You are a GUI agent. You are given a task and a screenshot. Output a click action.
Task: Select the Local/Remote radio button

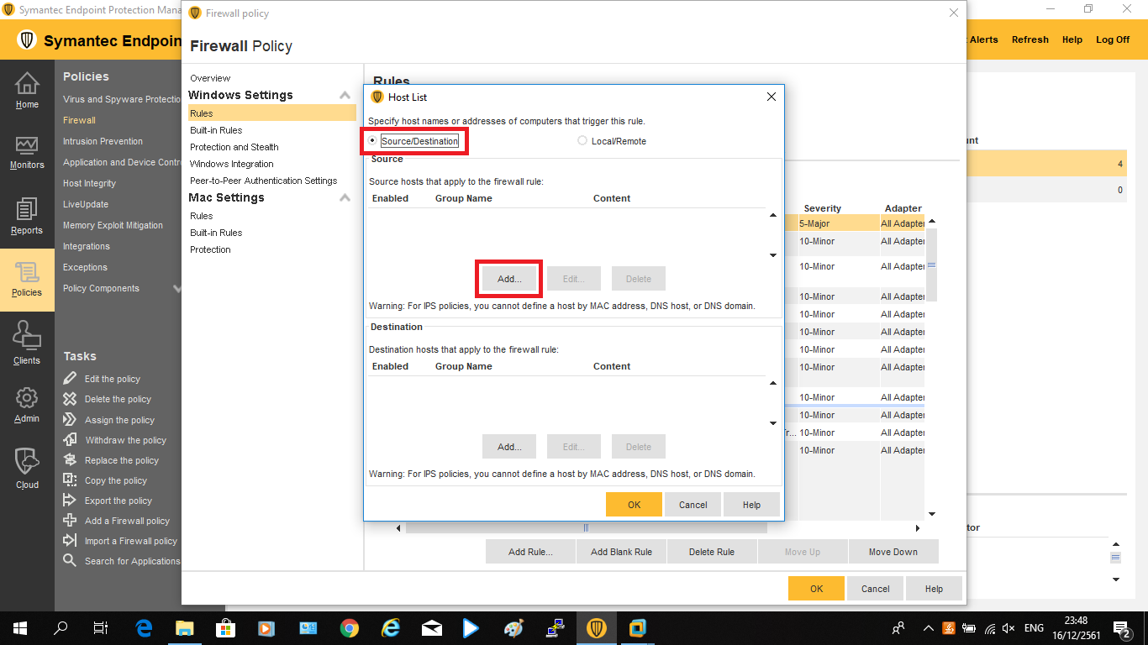point(582,141)
